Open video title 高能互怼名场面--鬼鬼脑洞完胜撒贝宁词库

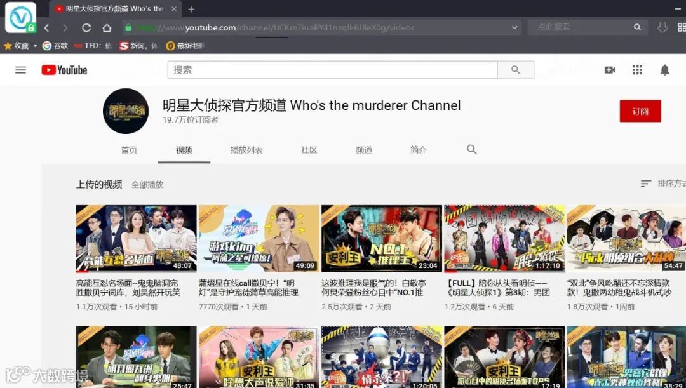coord(128,288)
